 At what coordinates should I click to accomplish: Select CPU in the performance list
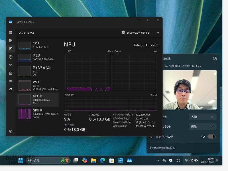click(38, 45)
